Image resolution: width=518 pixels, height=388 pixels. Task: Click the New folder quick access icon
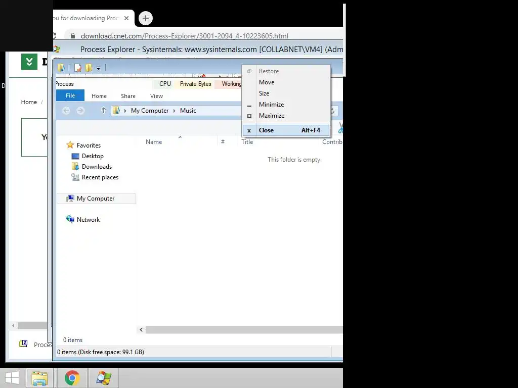[x=89, y=68]
